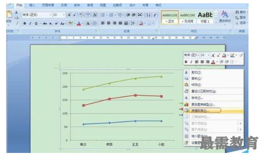Select the green line series in chart
Screen dimensions: 261x159
122,81
